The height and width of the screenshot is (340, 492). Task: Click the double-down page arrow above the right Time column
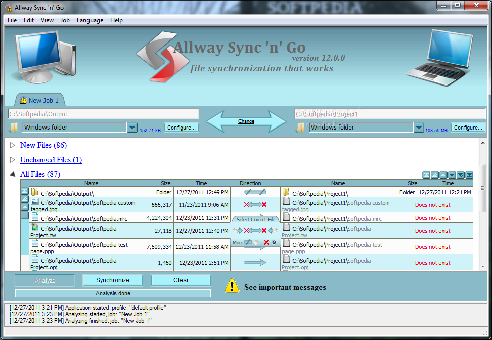pos(460,175)
